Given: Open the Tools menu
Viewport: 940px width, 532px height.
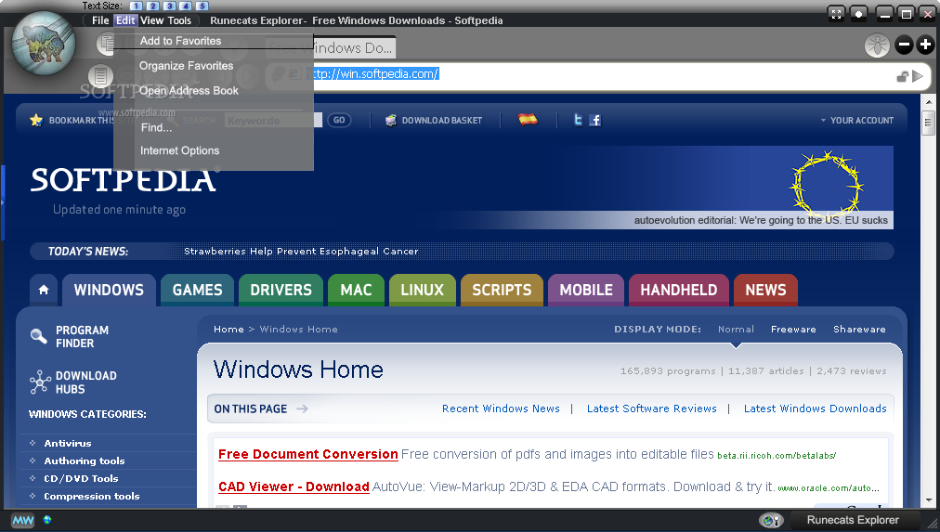Looking at the screenshot, I should point(179,20).
